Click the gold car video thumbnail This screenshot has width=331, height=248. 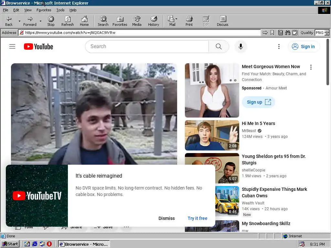(x=227, y=201)
